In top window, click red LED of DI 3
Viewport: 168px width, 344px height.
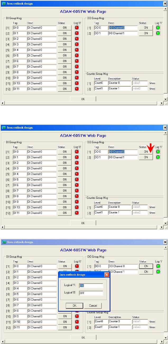click(77, 44)
